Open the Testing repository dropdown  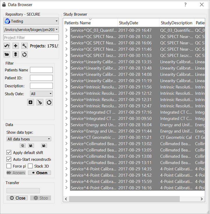tap(31, 21)
